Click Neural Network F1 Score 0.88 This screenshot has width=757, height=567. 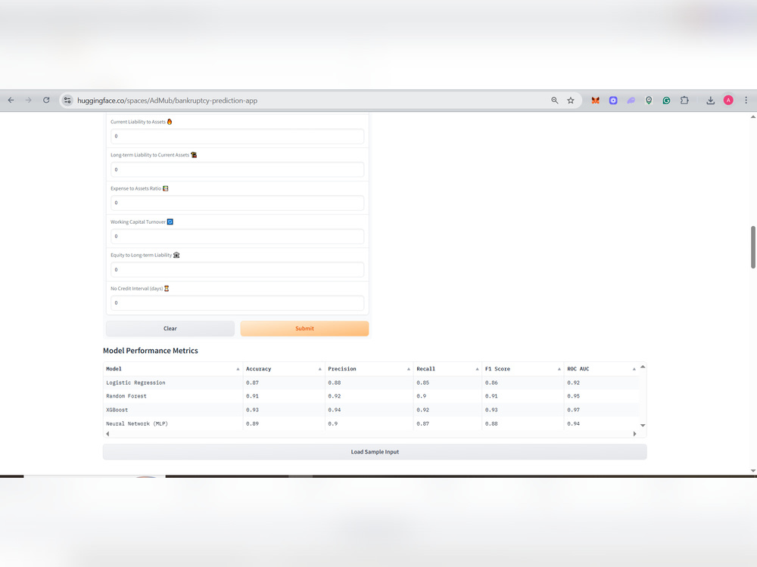(491, 424)
